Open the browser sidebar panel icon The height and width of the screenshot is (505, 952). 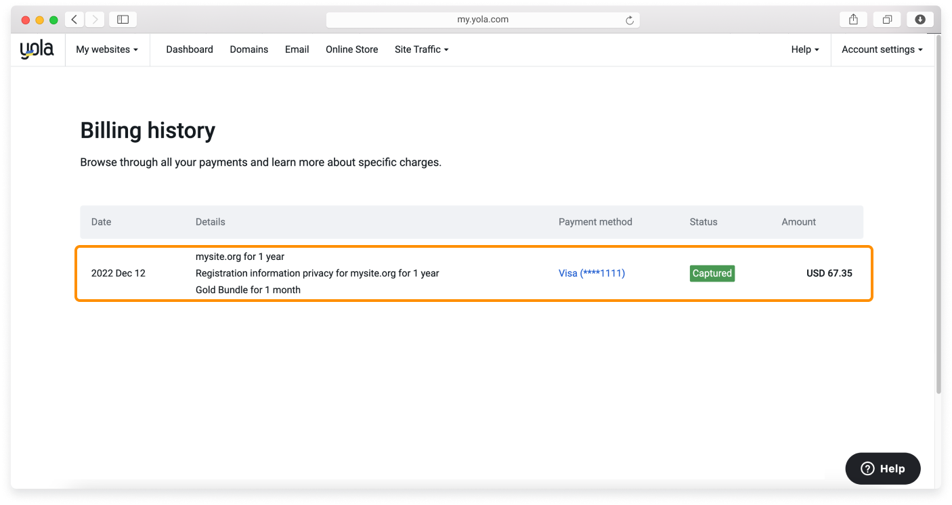pyautogui.click(x=123, y=19)
